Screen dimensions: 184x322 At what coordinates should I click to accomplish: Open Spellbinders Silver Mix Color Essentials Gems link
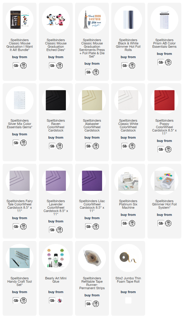coord(20,124)
